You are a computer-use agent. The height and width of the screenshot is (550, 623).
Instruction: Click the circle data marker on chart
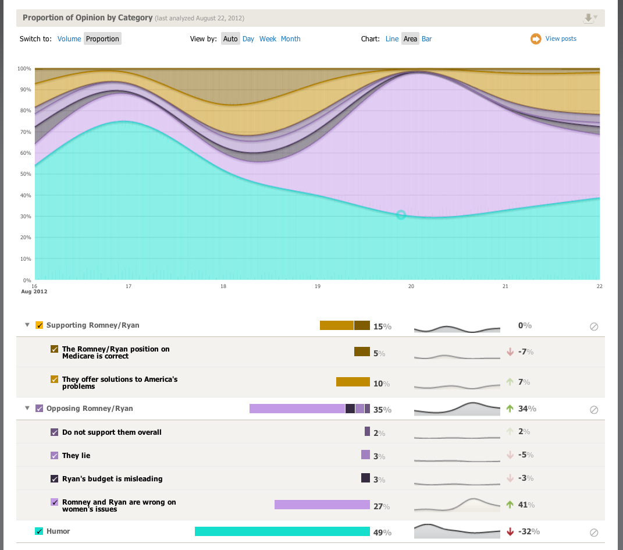[x=401, y=215]
